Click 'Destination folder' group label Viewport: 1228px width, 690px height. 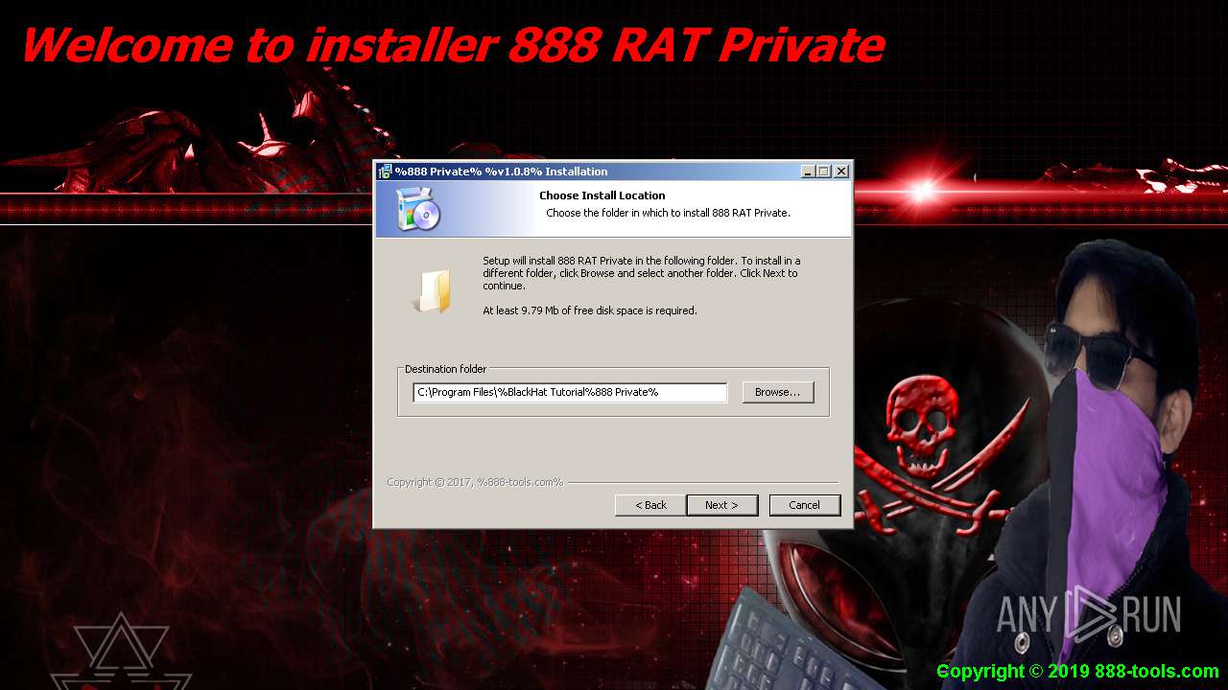coord(445,369)
